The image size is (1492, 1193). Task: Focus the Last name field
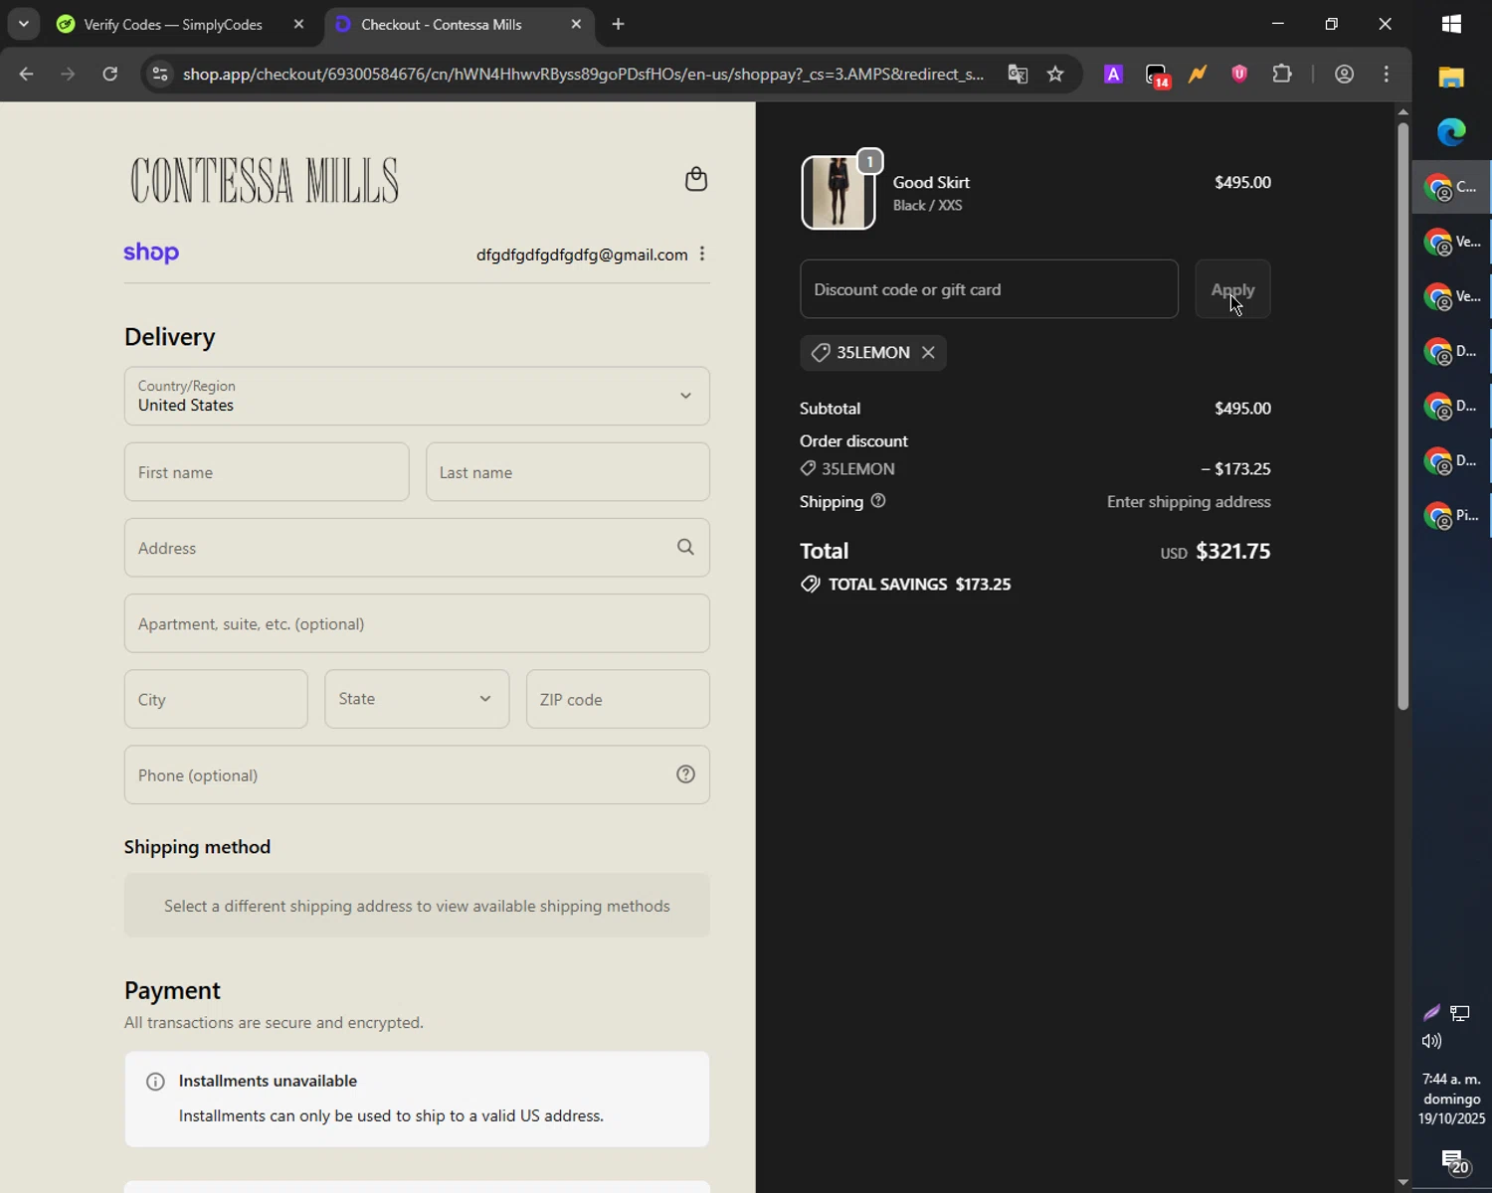coord(568,472)
